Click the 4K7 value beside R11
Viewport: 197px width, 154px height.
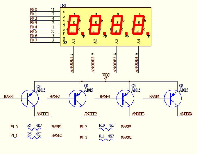(111, 136)
